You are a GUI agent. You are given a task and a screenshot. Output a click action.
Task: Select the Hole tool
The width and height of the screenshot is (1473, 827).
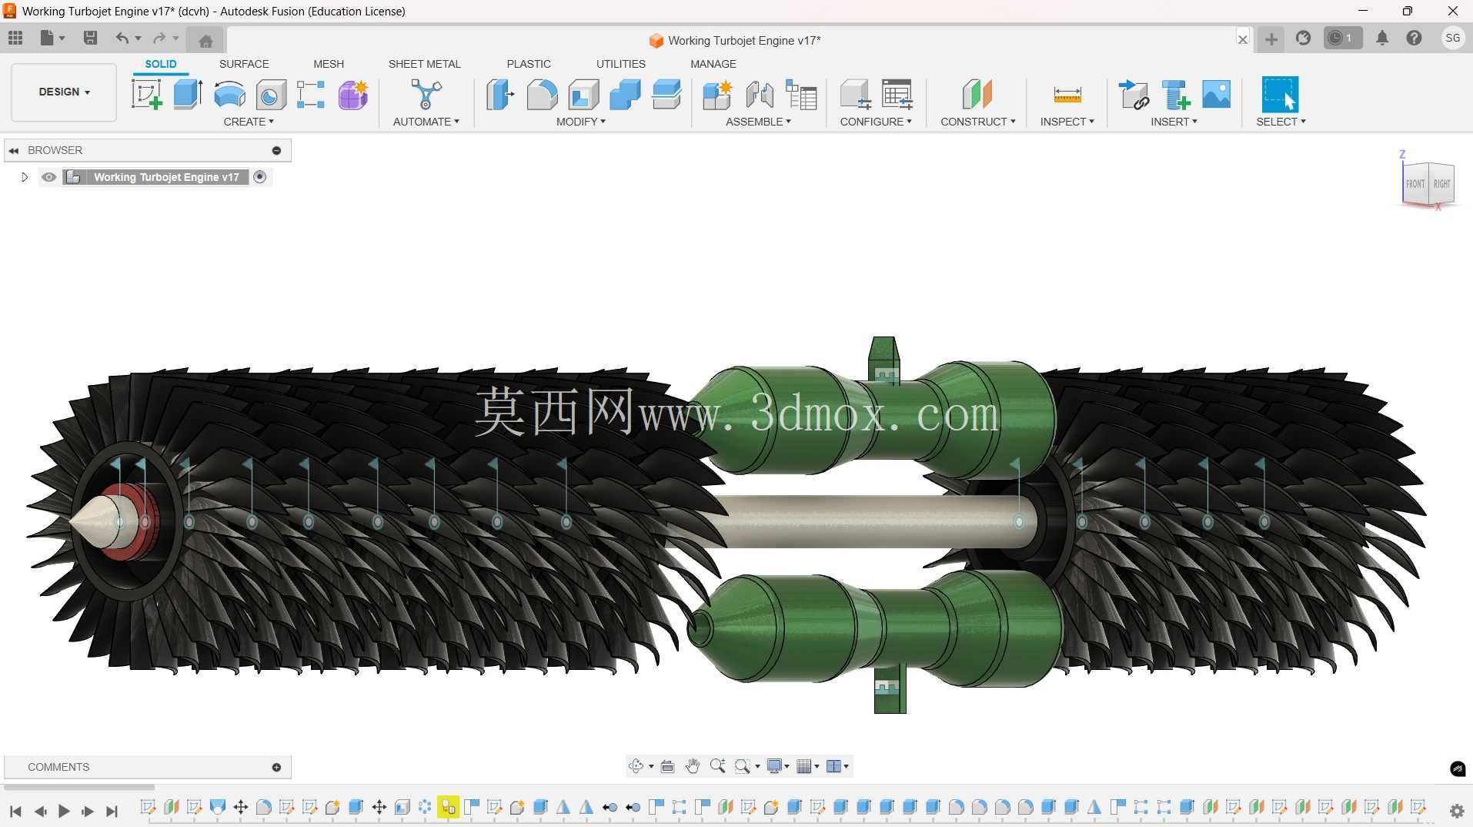(x=270, y=95)
